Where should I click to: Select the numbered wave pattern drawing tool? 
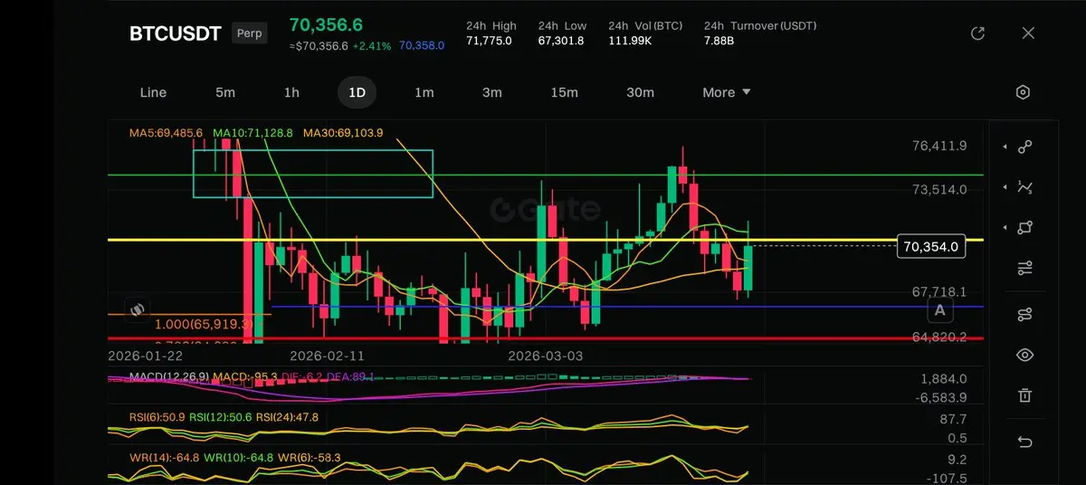point(1024,187)
